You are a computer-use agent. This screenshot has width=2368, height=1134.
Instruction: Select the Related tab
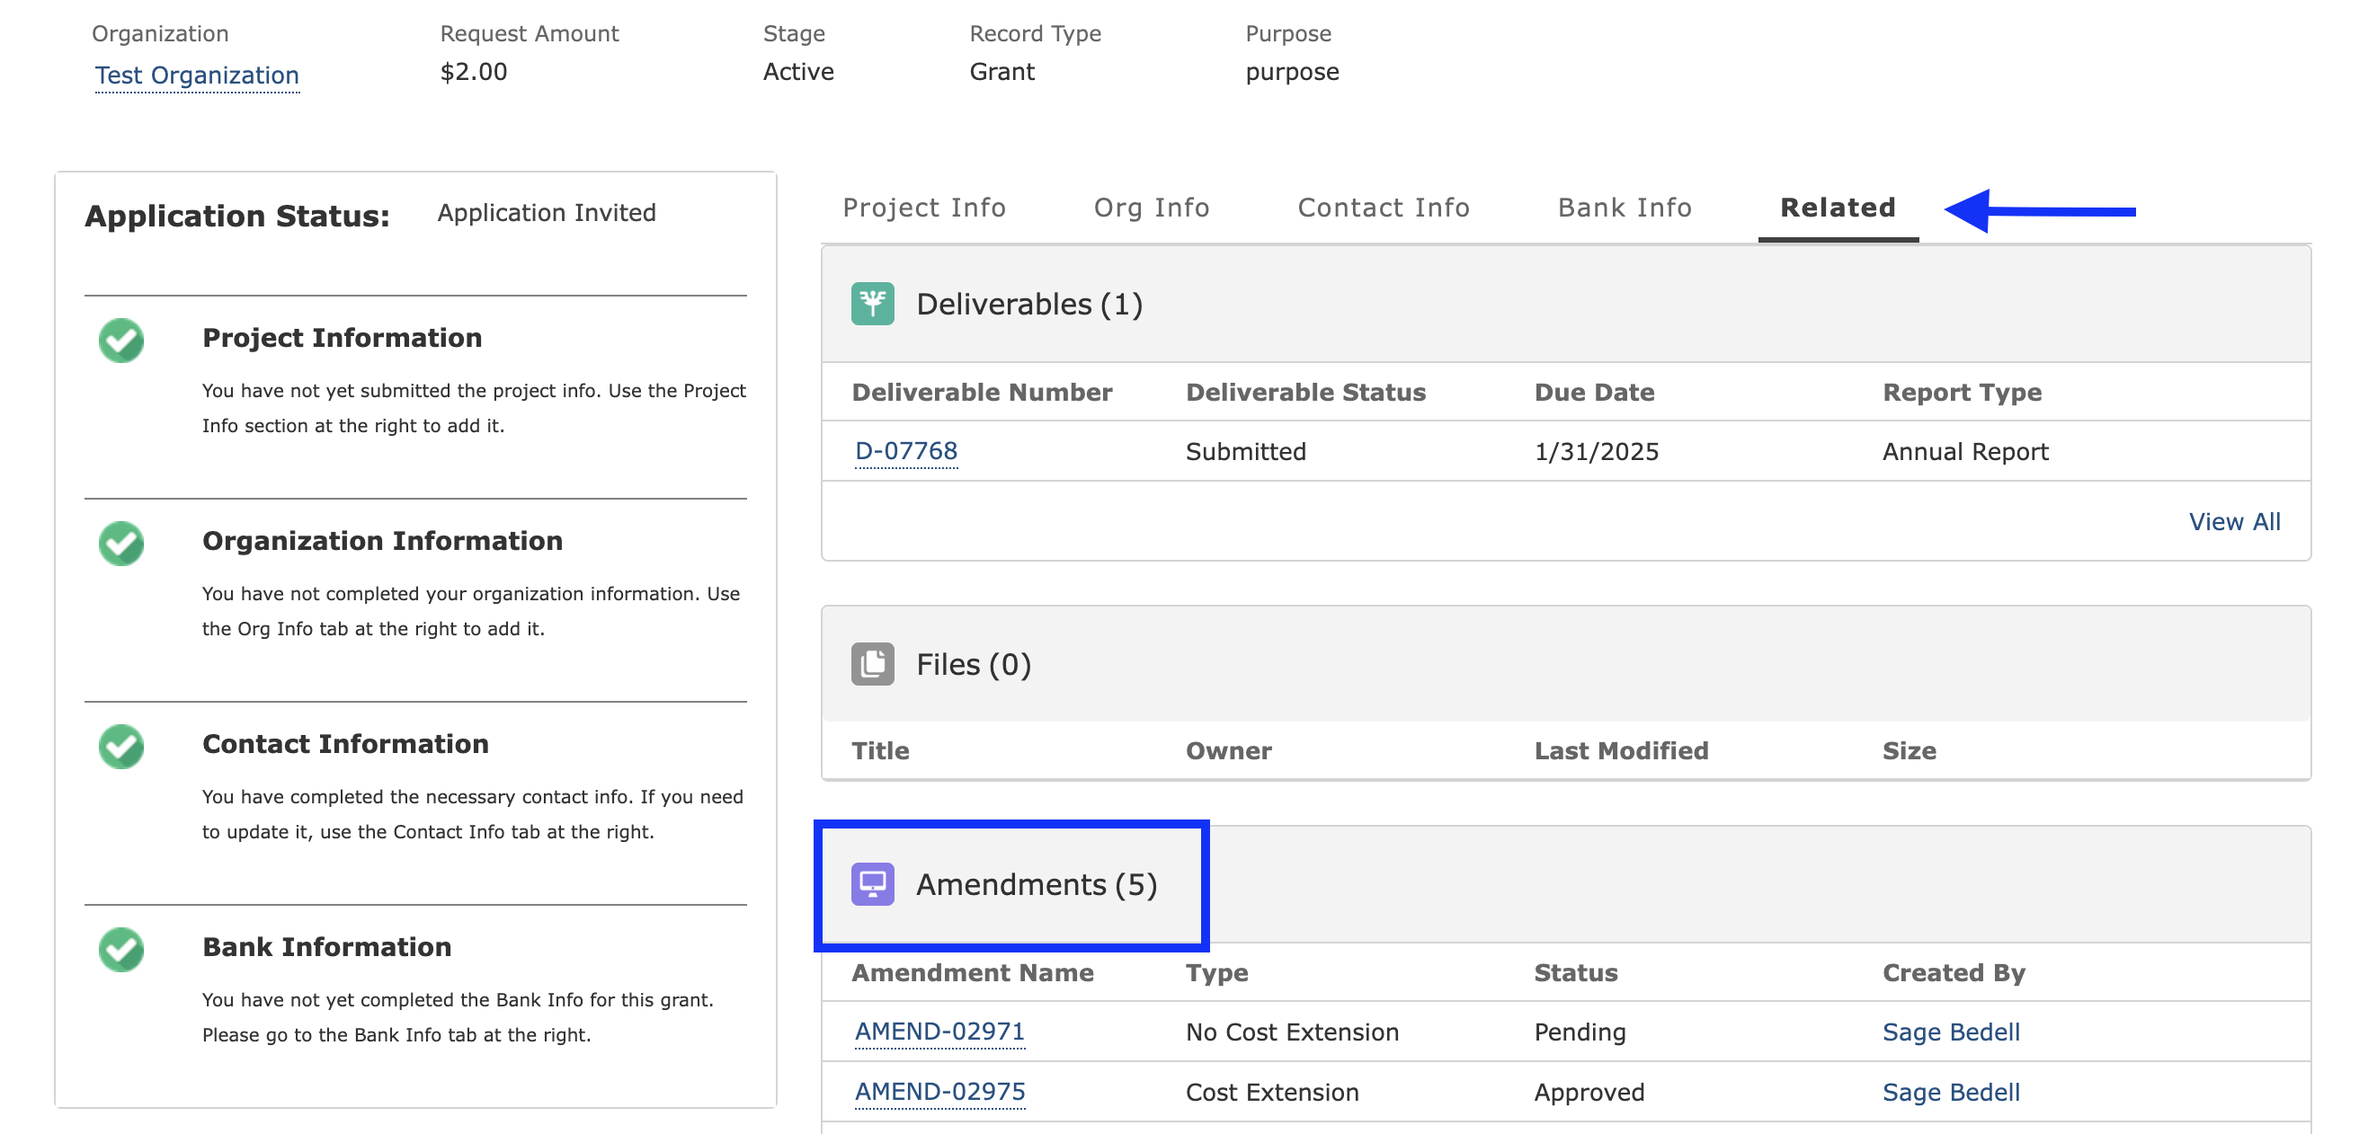1838,208
